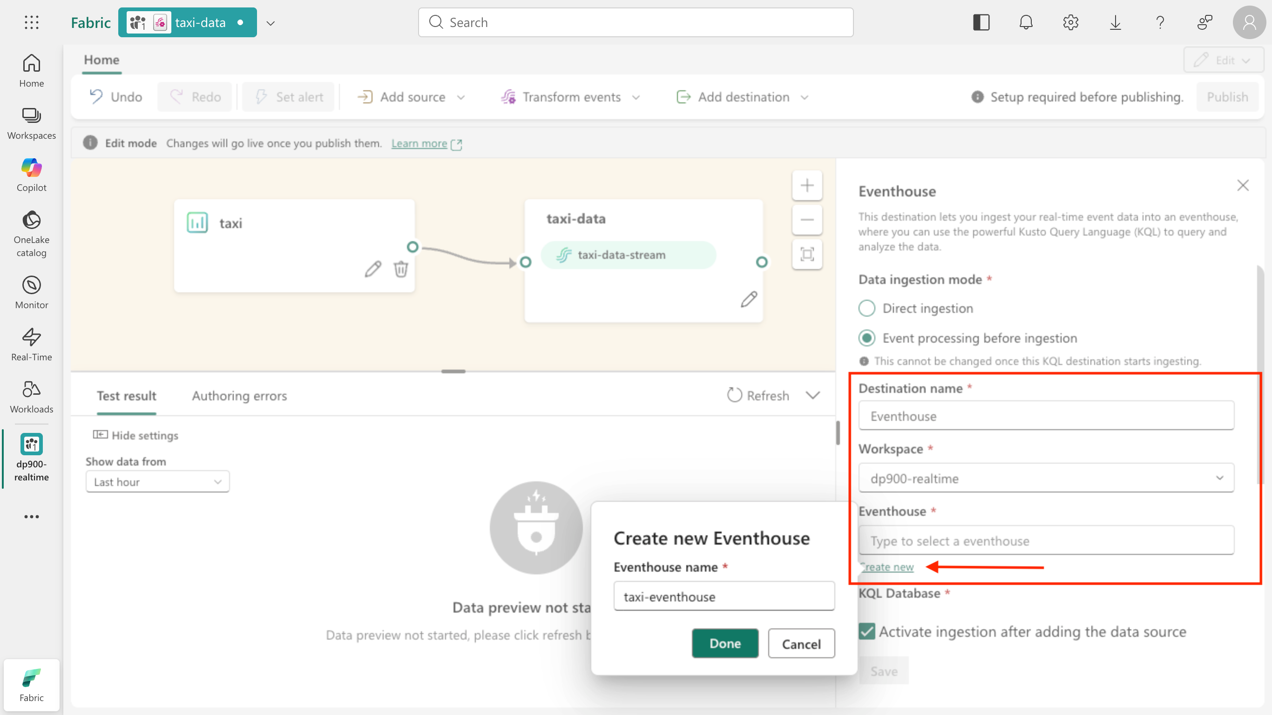Open the Monitor hub

(31, 292)
